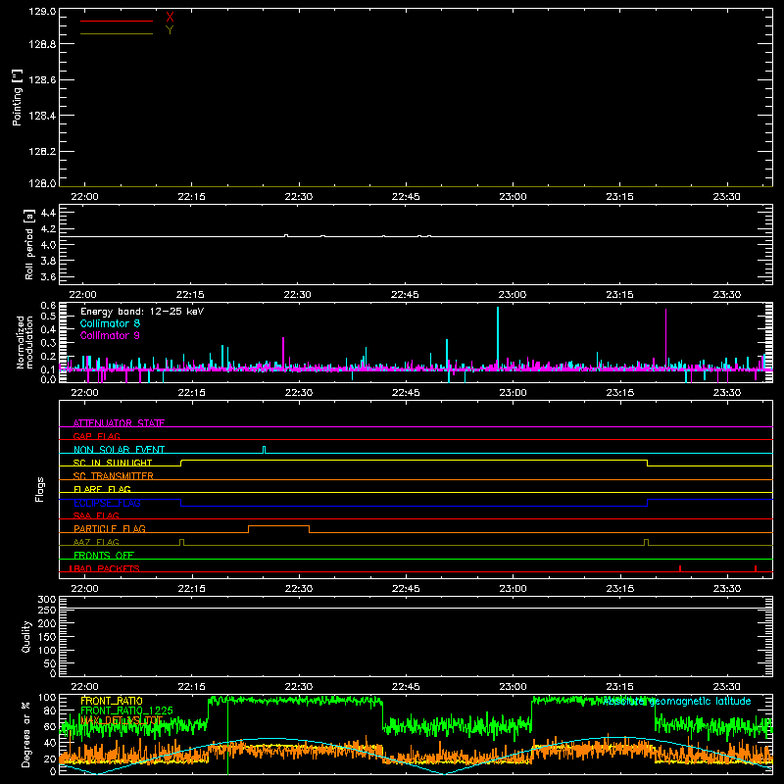Screen dimensions: 784x784
Task: Click the white quality trace line
Action: (416, 608)
